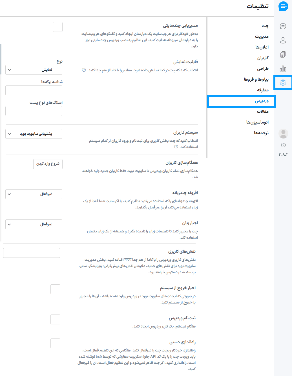The width and height of the screenshot is (292, 376).
Task: Switch to the مقالات settings tab
Action: (x=262, y=111)
